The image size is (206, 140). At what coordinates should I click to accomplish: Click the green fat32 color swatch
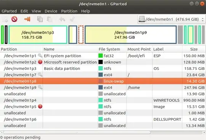pyautogui.click(x=100, y=56)
